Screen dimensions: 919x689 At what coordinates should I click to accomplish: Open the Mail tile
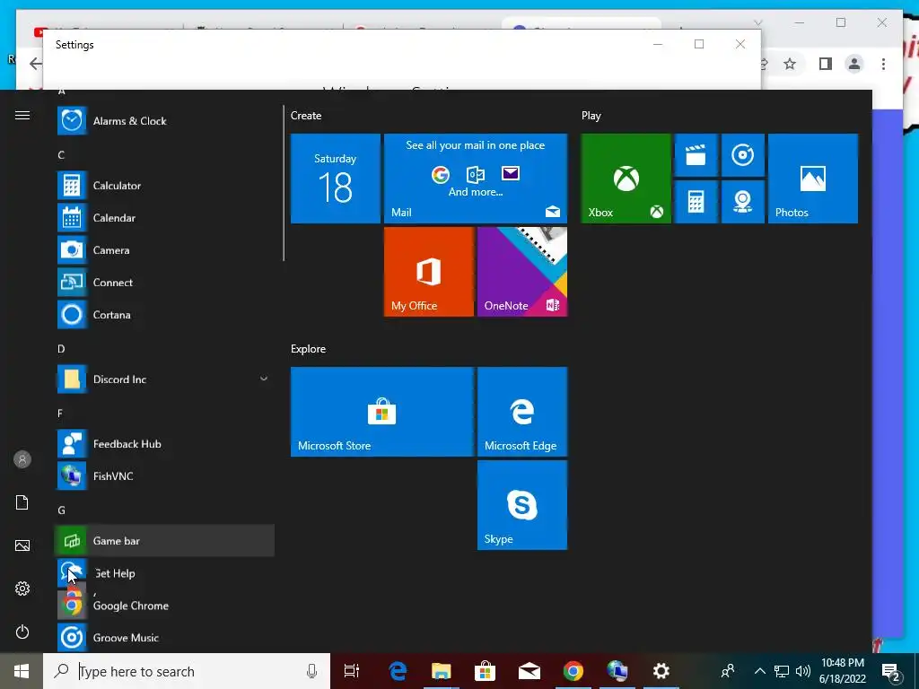pos(476,179)
